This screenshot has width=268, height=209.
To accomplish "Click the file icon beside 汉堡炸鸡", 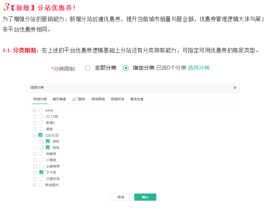I will click(x=35, y=178).
